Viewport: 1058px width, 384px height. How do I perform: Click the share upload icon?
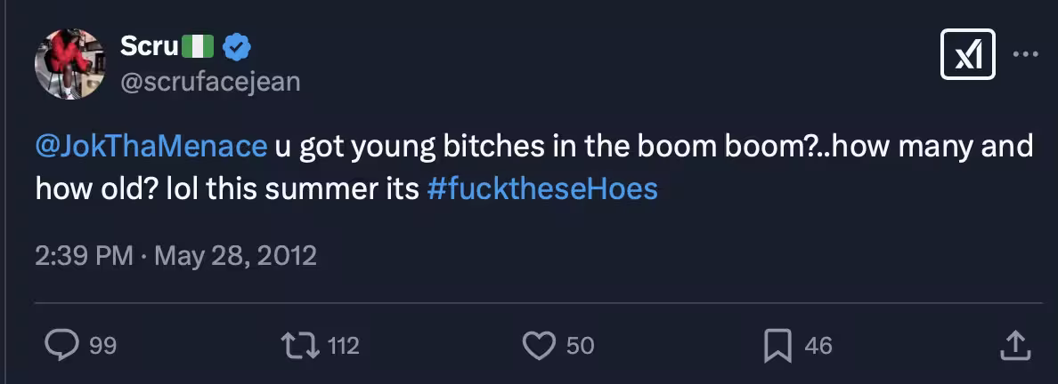click(1016, 344)
